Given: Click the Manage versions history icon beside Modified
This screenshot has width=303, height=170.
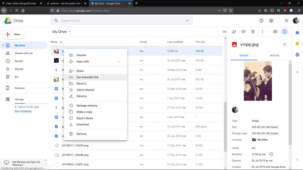Looking at the screenshot, I should [x=271, y=154].
